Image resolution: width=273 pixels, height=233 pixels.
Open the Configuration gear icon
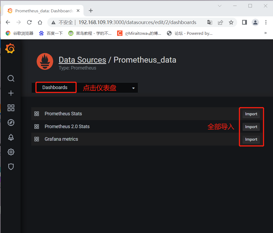(11, 152)
